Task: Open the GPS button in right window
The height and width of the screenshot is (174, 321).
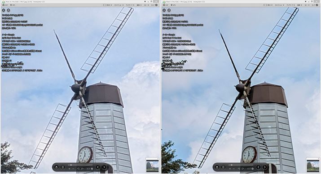Action: 173,5
